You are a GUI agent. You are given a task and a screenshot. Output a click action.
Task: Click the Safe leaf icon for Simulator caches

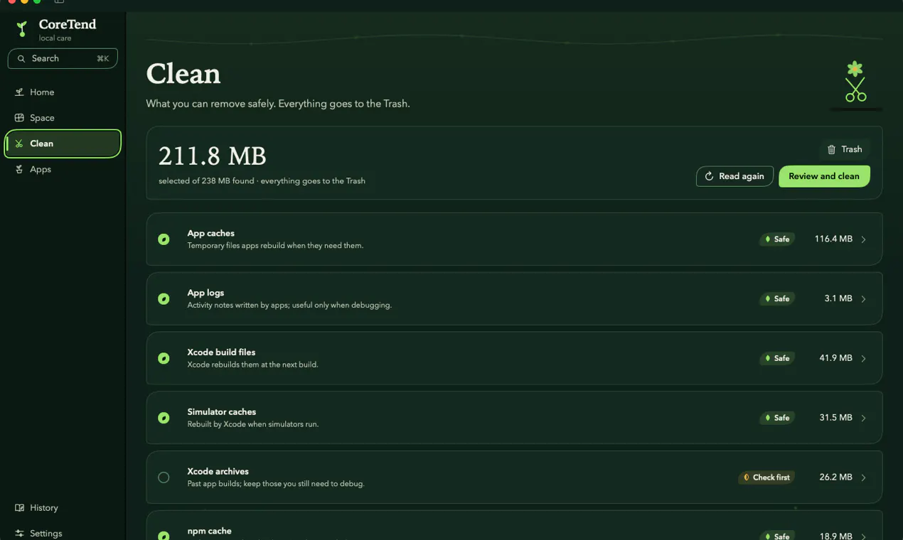point(767,418)
